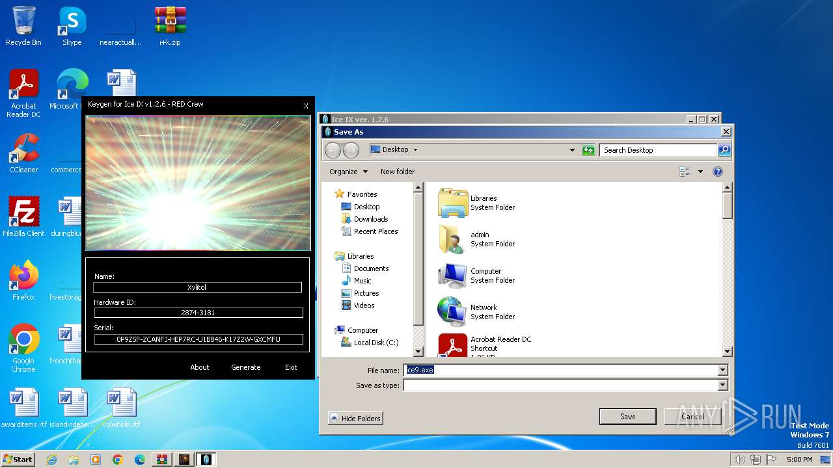Click the Search Desktop box

click(658, 150)
